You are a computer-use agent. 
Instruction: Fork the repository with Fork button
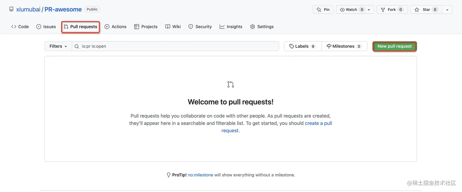(x=392, y=9)
